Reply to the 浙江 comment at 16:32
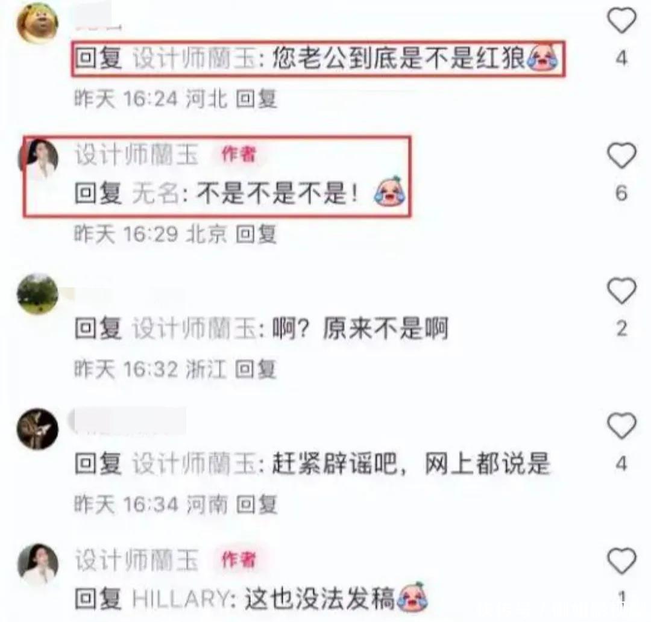This screenshot has width=651, height=622. pyautogui.click(x=256, y=370)
